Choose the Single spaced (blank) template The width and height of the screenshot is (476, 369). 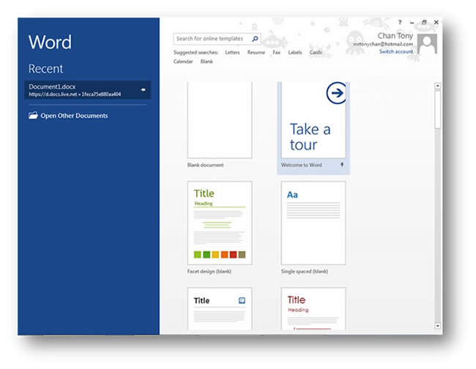(x=313, y=223)
